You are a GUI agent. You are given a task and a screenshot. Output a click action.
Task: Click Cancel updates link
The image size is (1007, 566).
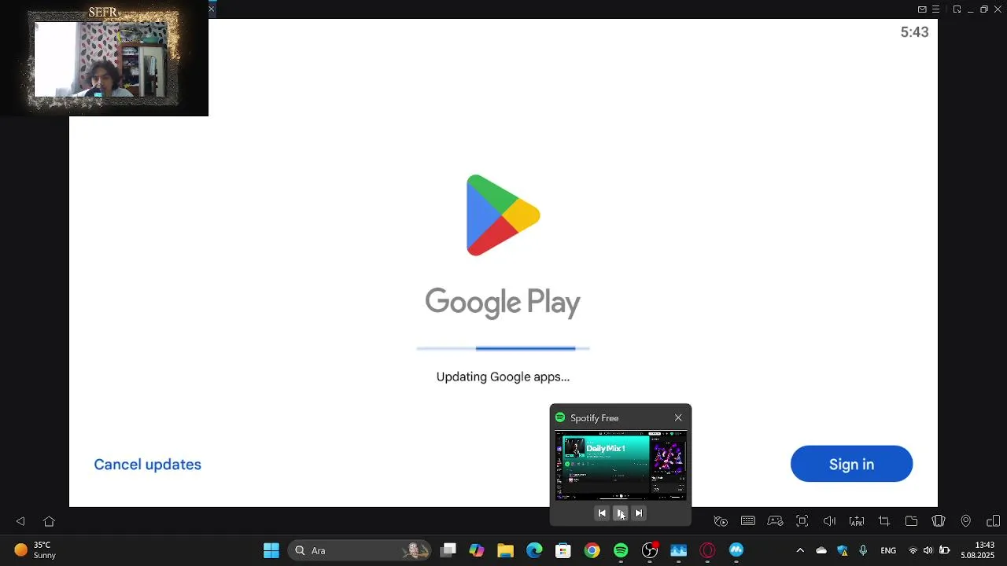147,465
